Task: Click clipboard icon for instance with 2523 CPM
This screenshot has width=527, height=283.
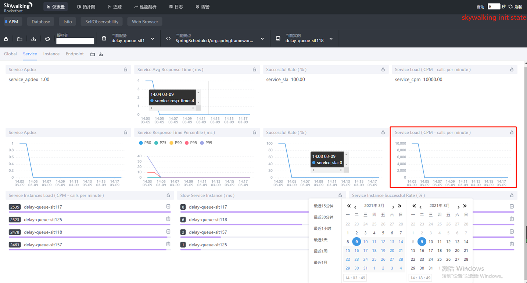Action: point(168,219)
